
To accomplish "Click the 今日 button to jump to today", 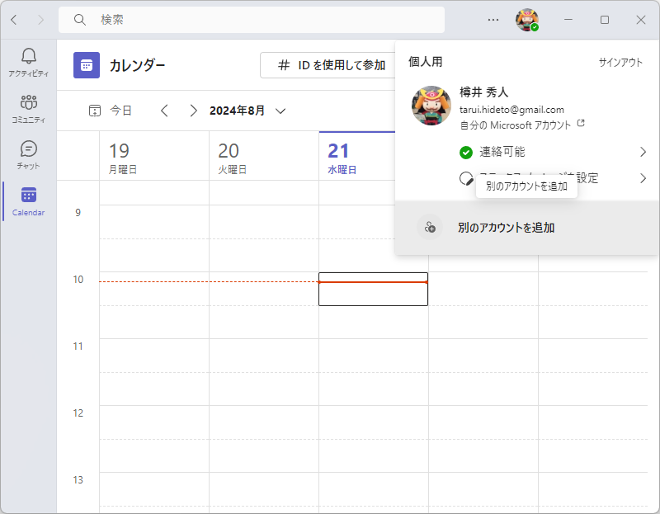I will pyautogui.click(x=120, y=110).
